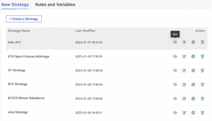Viewport: 212px width, 121px height.
Task: Run the GT Strategy
Action: click(x=175, y=70)
